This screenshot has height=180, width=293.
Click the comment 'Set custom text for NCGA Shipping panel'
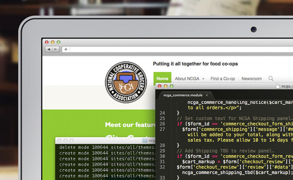(235, 118)
